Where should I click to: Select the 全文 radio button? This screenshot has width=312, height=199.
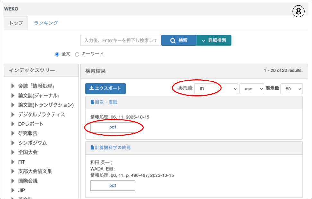click(x=57, y=54)
